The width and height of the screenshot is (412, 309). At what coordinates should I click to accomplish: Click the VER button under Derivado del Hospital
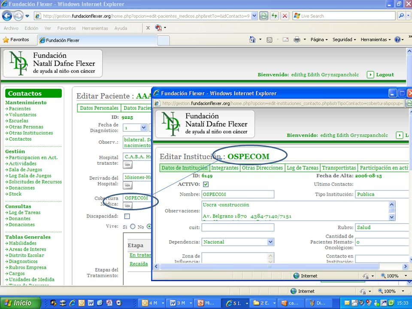tap(127, 185)
